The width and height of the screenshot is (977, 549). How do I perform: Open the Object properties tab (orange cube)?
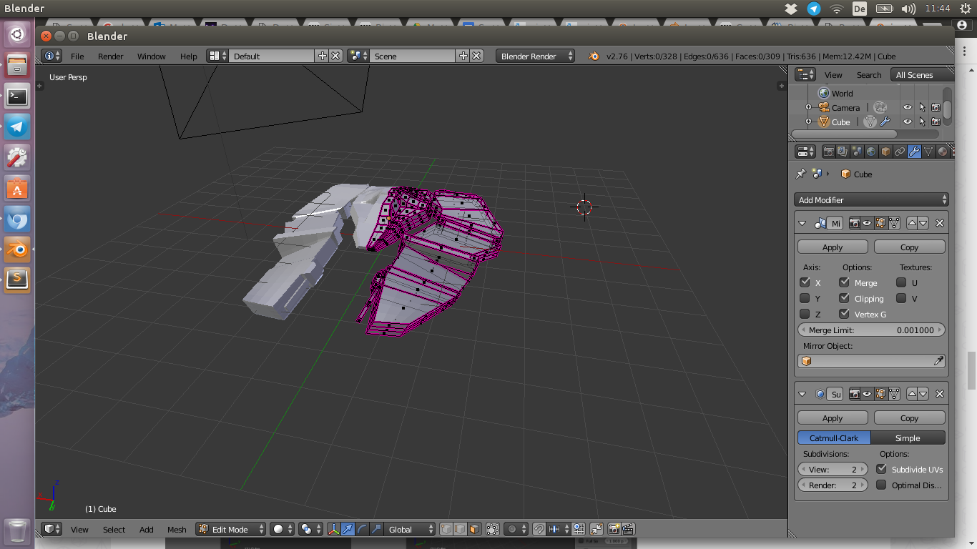click(885, 152)
